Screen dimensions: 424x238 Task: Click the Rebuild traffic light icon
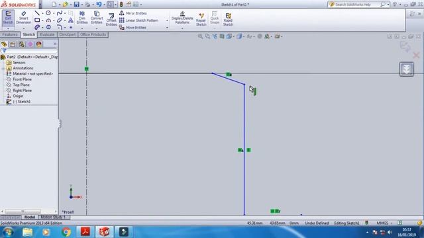[121, 5]
